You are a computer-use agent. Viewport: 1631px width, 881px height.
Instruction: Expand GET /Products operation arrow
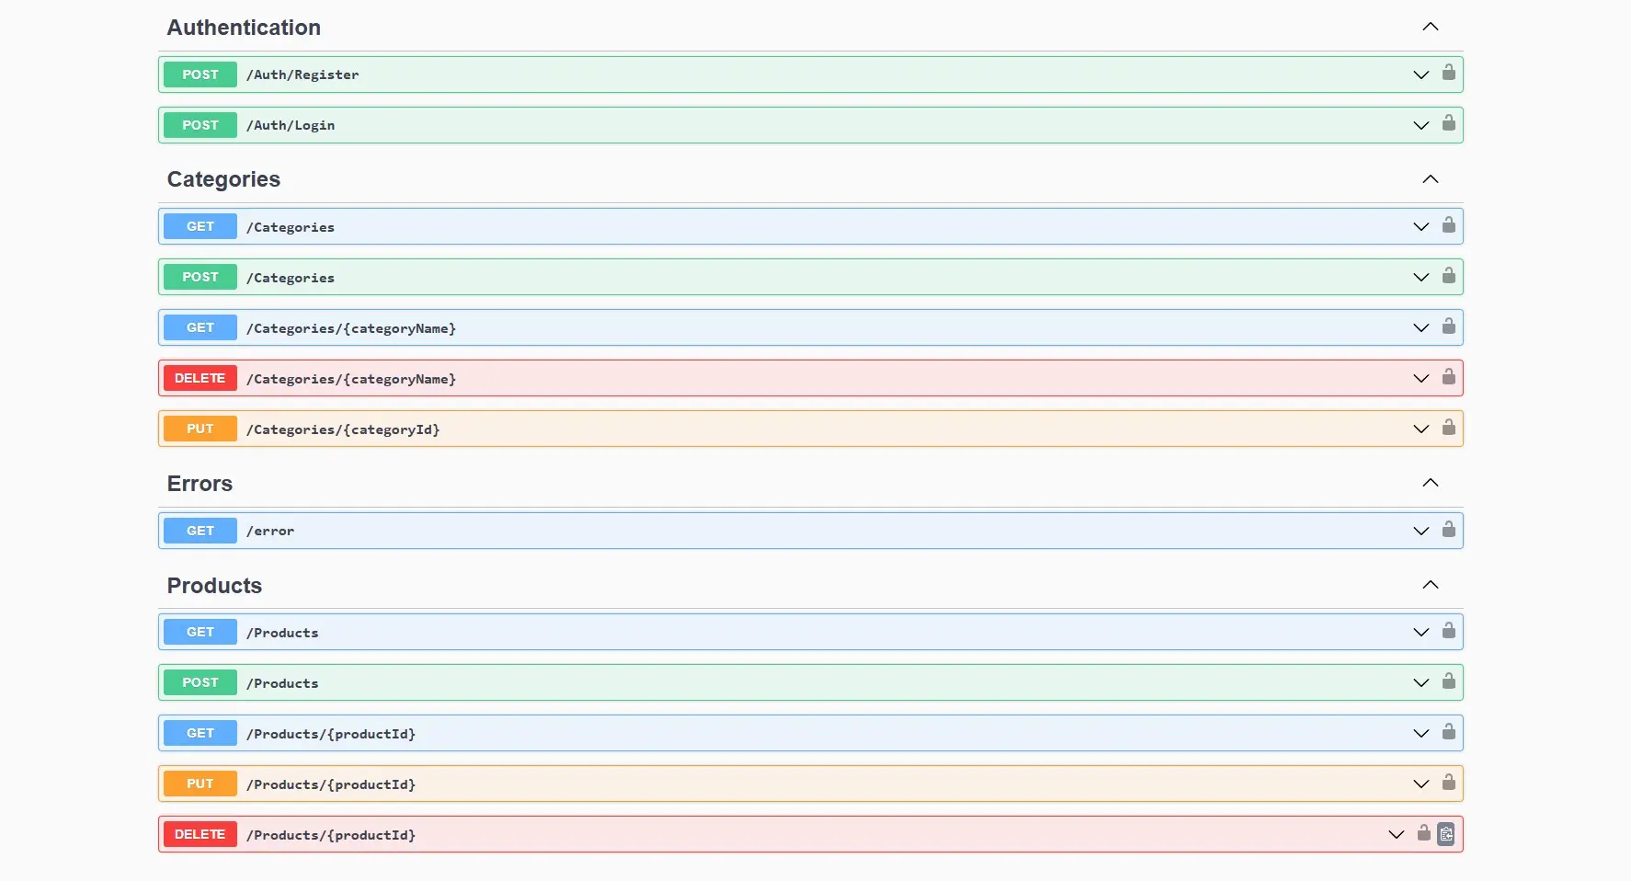pyautogui.click(x=1421, y=633)
